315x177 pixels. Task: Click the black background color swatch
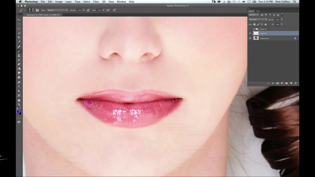point(20,113)
